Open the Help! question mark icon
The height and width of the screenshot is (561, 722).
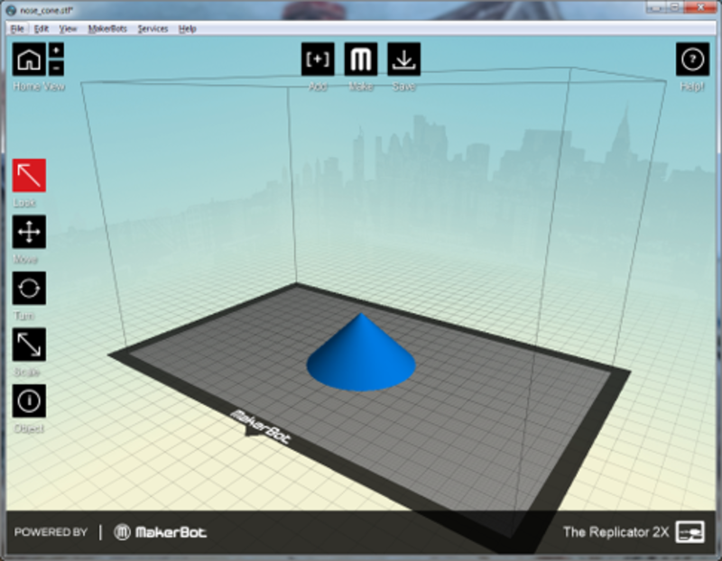692,60
